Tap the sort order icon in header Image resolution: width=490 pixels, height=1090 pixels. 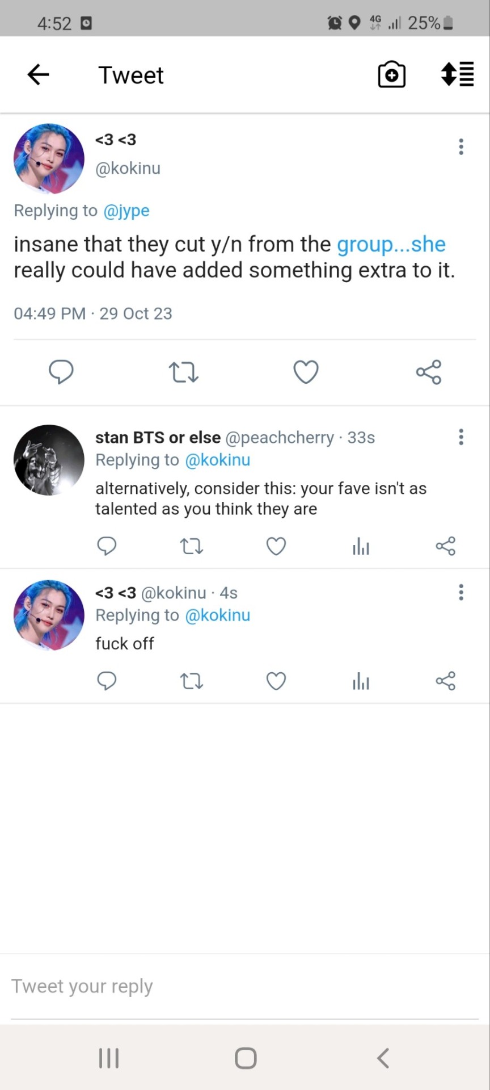click(x=457, y=74)
